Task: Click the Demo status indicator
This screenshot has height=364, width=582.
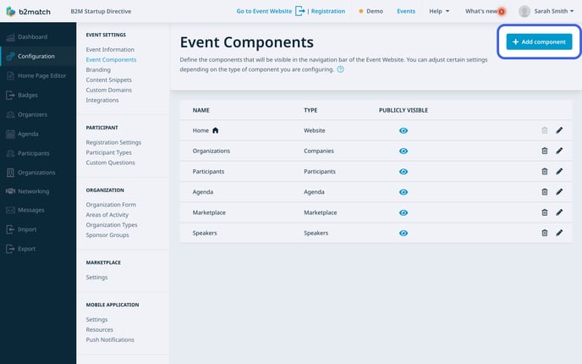Action: (x=371, y=11)
